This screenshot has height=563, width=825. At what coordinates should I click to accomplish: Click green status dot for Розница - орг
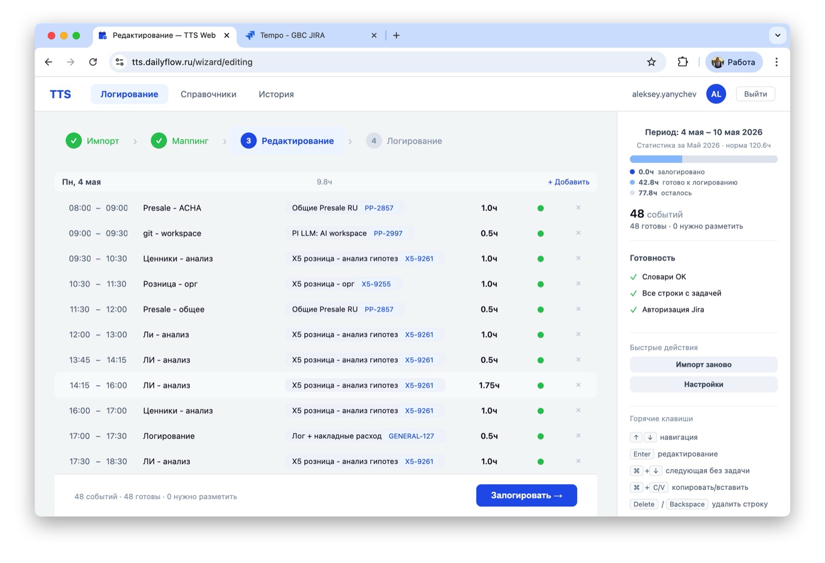click(x=540, y=284)
